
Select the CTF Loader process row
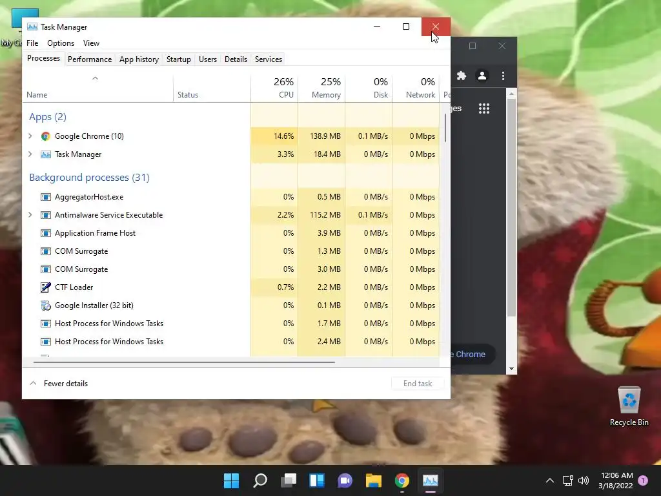(x=230, y=287)
